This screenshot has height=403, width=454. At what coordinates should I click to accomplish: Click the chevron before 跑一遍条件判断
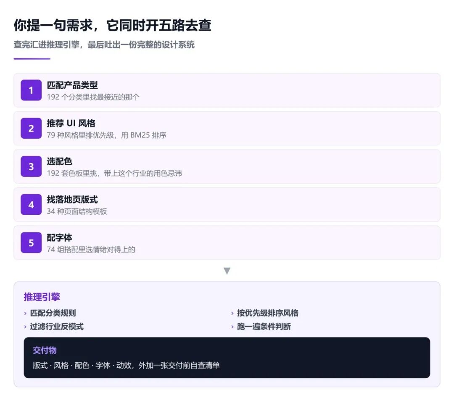pos(232,327)
